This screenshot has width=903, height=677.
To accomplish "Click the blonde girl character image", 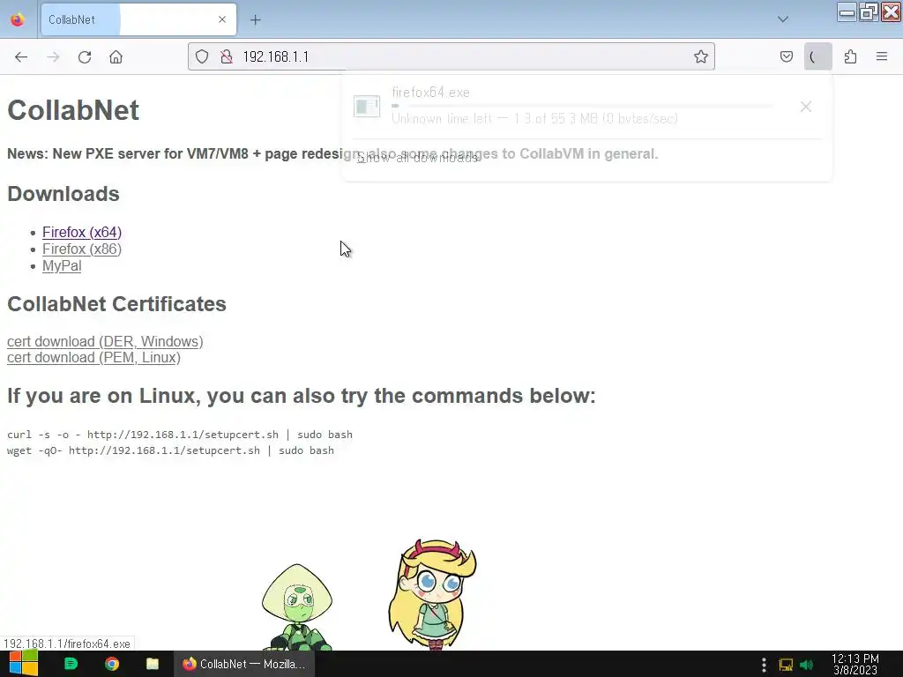I will pyautogui.click(x=432, y=594).
